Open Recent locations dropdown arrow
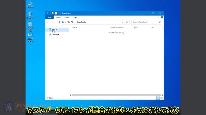 click(56, 22)
